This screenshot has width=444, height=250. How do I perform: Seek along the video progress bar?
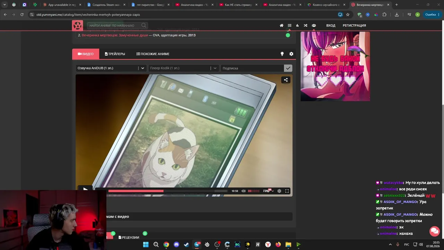(168, 191)
